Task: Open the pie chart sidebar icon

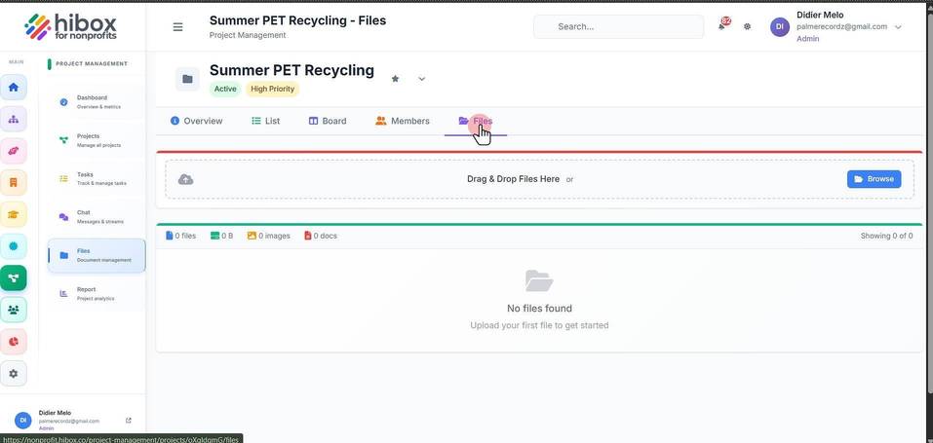Action: (x=13, y=342)
